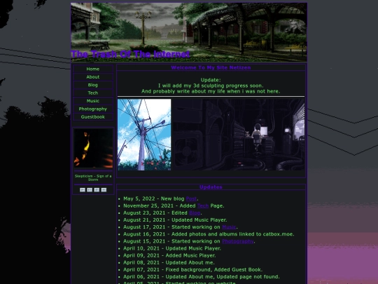The height and width of the screenshot is (284, 378).
Task: Click the 'Updates' section heading
Action: (211, 187)
